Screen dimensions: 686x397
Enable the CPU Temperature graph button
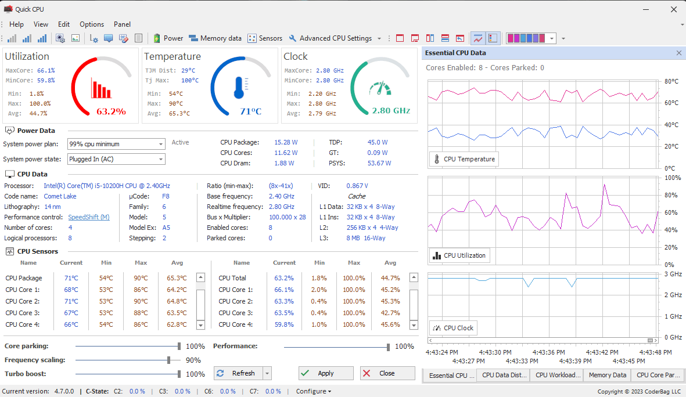[463, 158]
